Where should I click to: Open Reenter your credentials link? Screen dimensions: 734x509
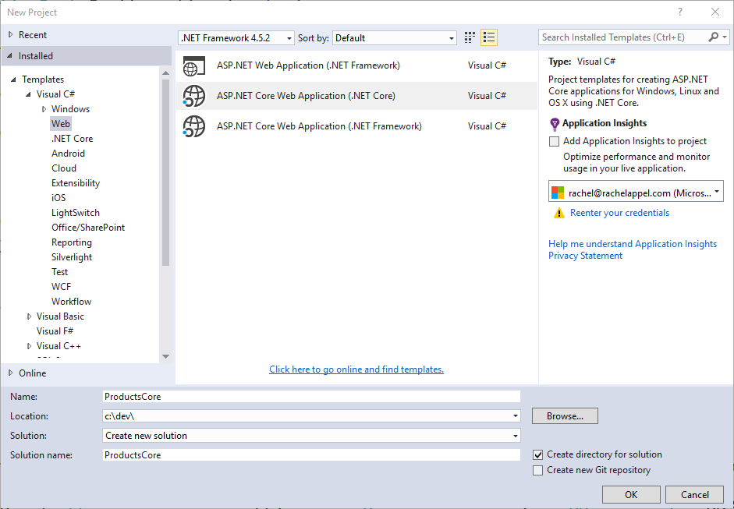point(620,213)
